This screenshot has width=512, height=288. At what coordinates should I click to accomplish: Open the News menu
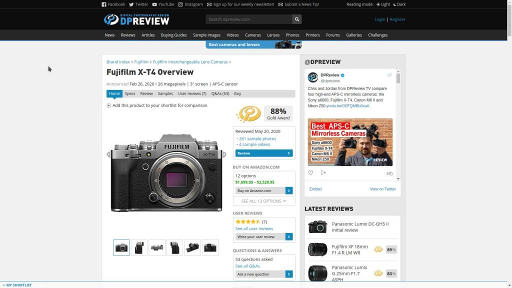tap(109, 35)
